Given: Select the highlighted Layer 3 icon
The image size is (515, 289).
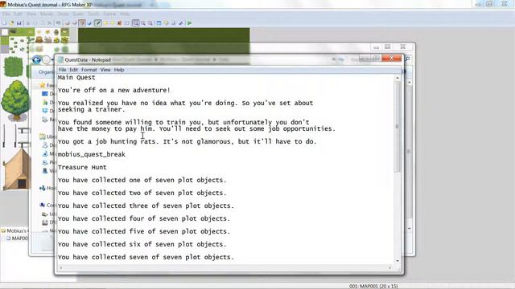Looking at the screenshot, I should (82, 23).
